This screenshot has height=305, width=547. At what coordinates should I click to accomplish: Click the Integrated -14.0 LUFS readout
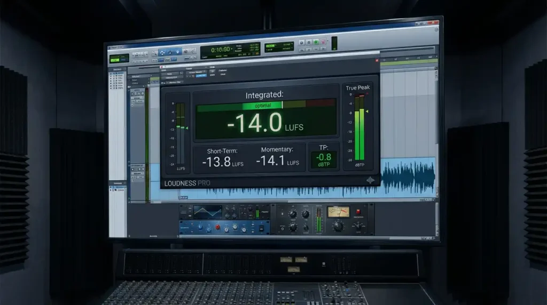(265, 123)
